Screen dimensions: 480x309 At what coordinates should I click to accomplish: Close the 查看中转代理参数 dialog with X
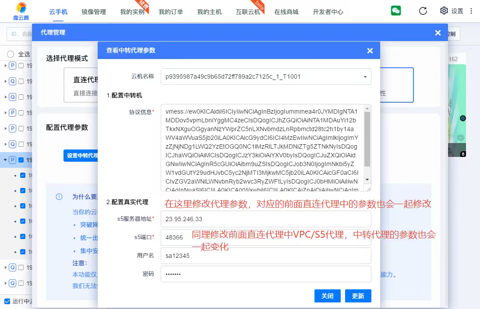pos(370,51)
